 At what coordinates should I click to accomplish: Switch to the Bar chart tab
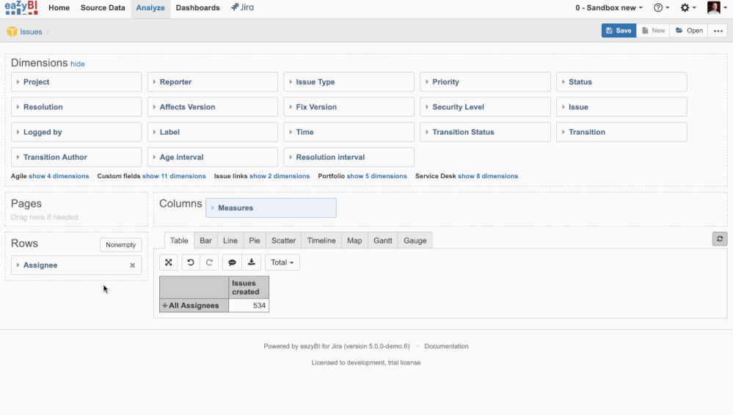pyautogui.click(x=205, y=240)
